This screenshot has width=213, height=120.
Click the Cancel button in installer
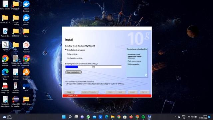coord(144,92)
